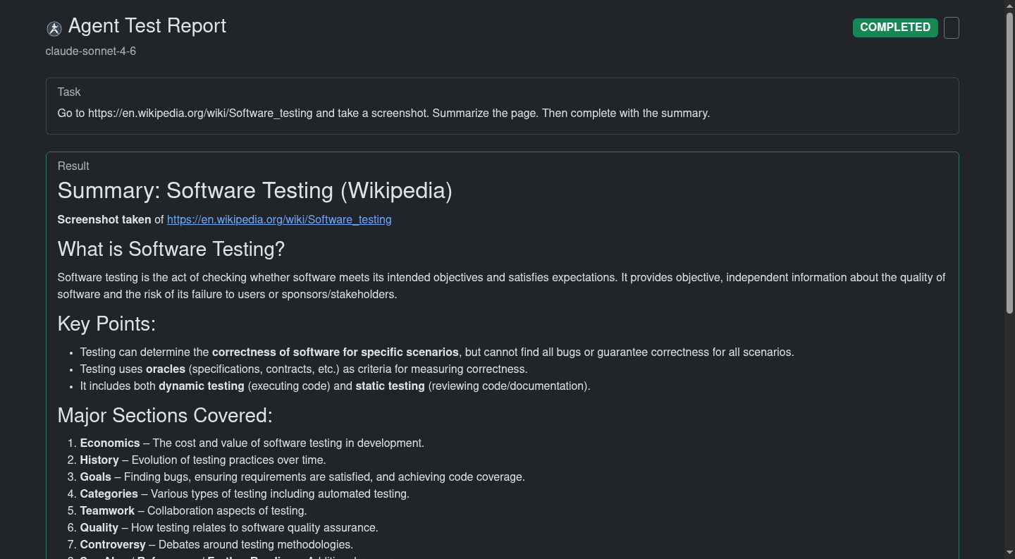Select the What is Software Testing section

[x=171, y=249]
